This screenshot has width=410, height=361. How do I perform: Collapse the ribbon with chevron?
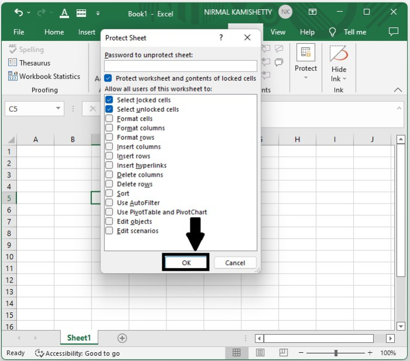[x=398, y=90]
